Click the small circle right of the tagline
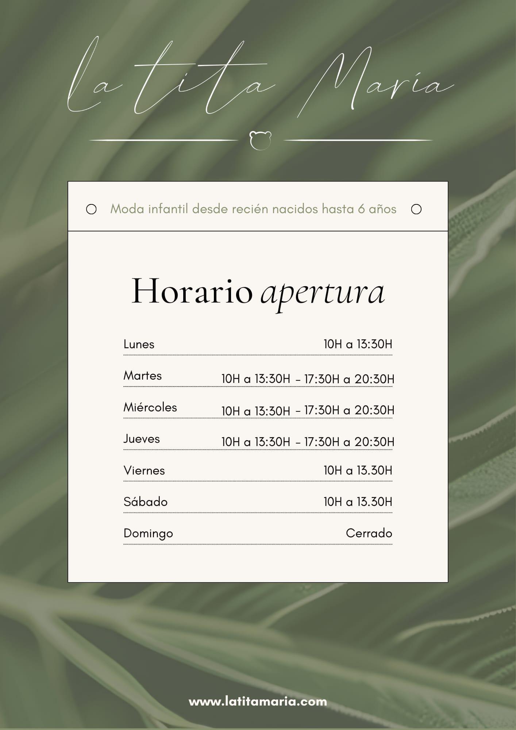Screen dimensions: 516x730 [416, 209]
